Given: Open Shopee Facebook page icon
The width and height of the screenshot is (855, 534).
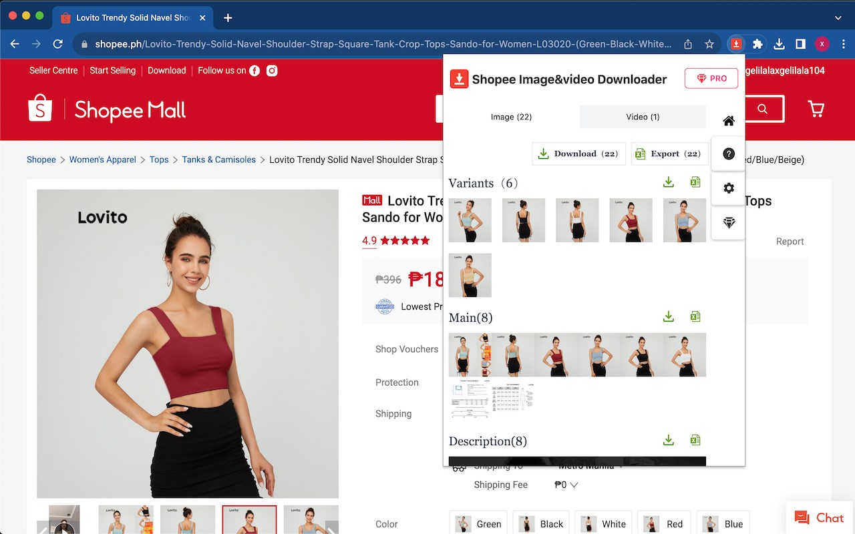Looking at the screenshot, I should click(254, 71).
